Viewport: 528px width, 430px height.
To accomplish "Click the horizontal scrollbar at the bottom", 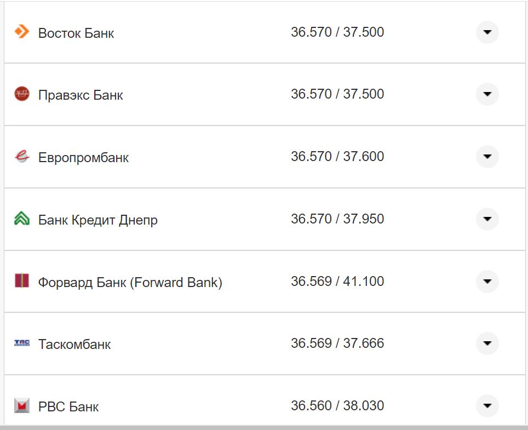I will tap(264, 427).
